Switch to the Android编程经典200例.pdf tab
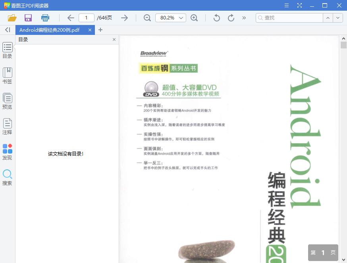The image size is (347, 263). 50,30
